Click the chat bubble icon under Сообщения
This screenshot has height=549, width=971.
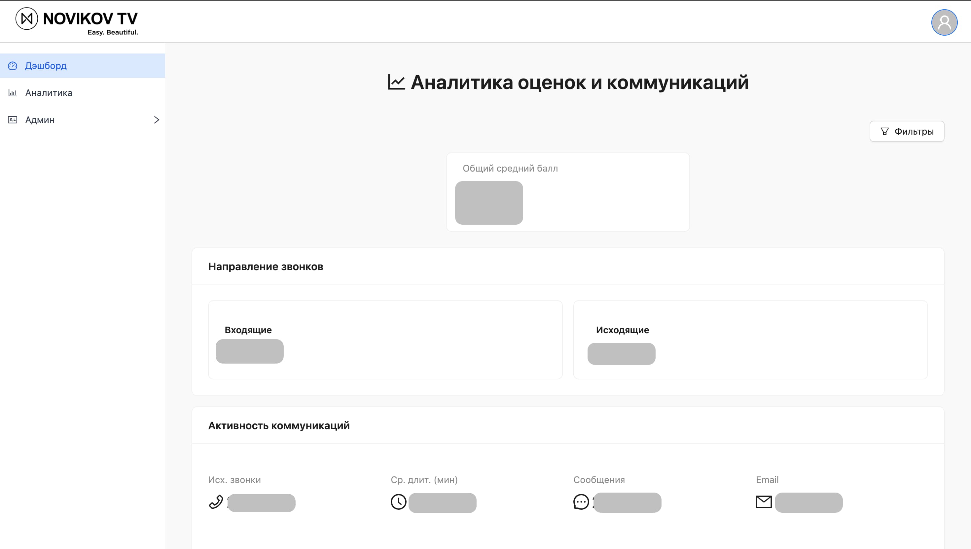click(581, 502)
